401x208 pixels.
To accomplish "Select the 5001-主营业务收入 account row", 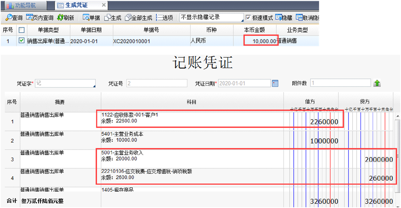I will pos(192,159).
